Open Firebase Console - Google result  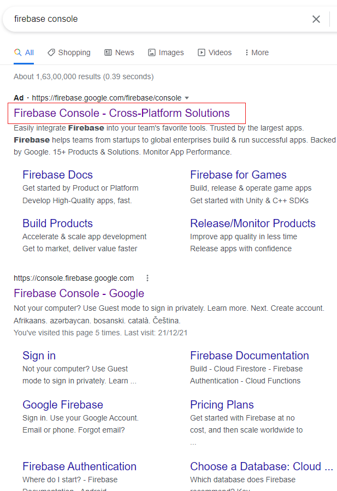click(x=79, y=293)
